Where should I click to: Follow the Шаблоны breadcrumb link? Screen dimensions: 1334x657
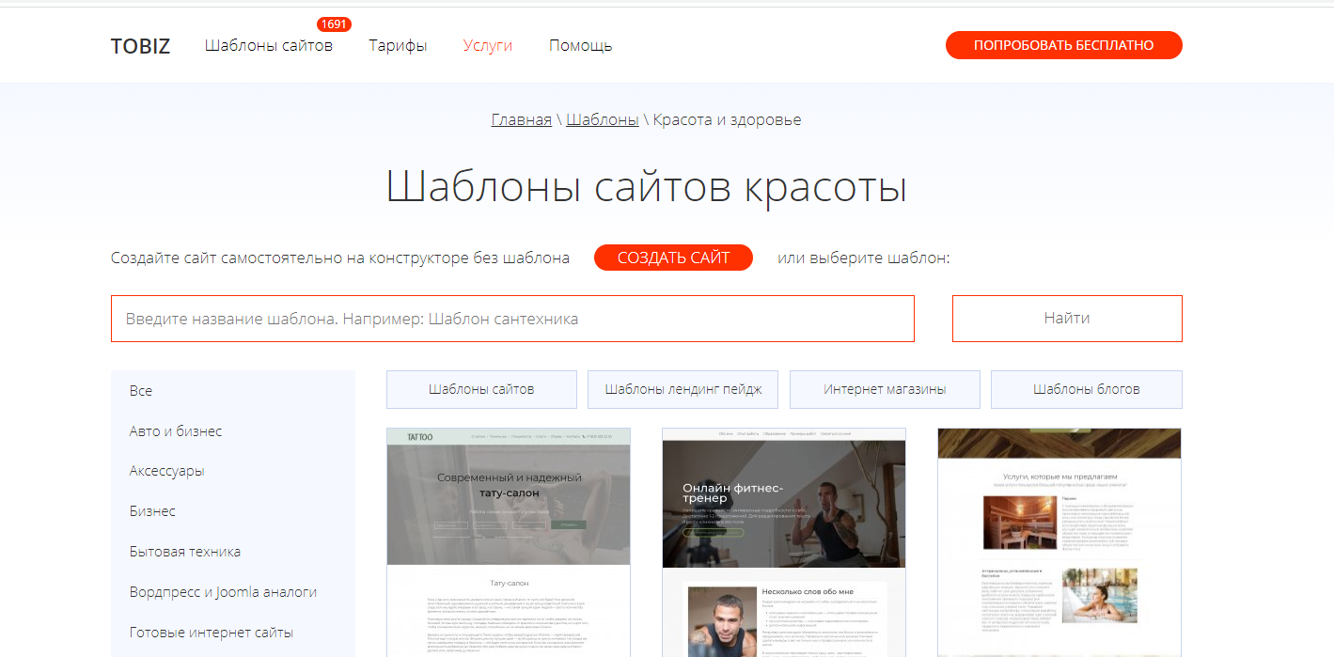coord(602,119)
